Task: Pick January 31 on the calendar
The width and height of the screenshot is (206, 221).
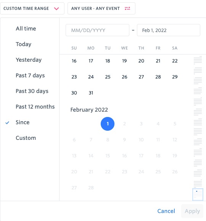Action: click(91, 93)
